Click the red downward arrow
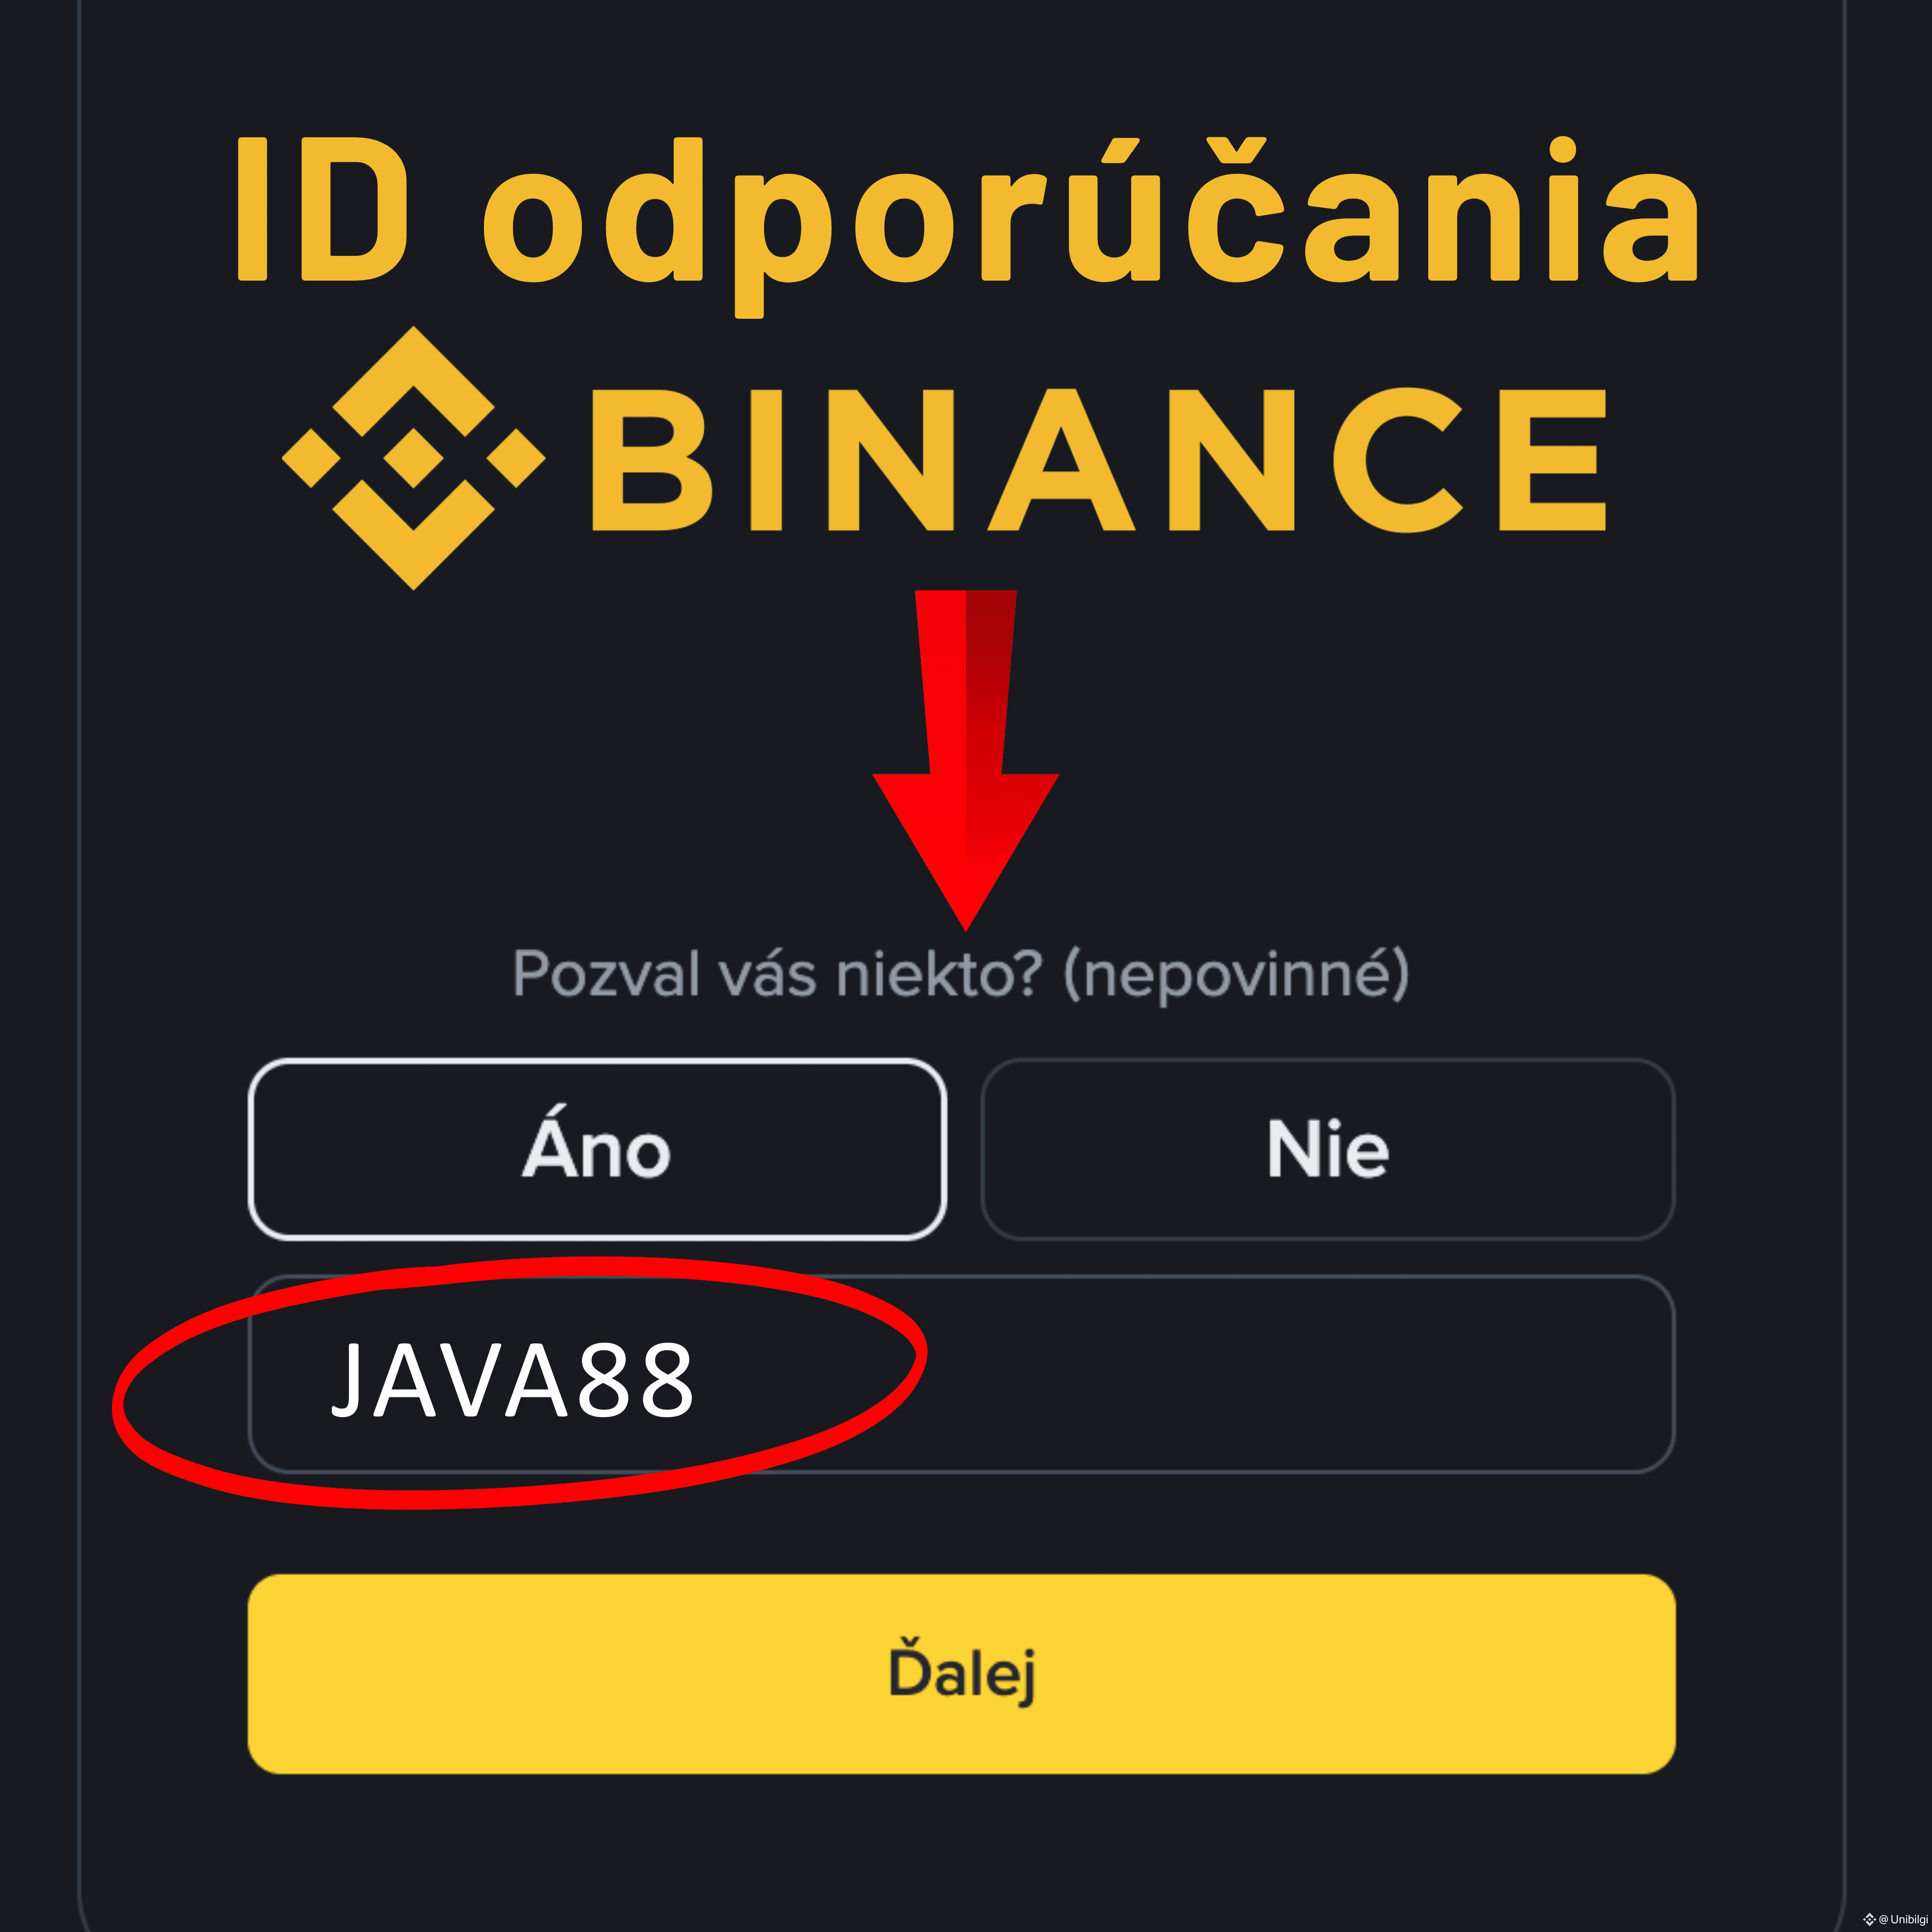 tap(966, 760)
